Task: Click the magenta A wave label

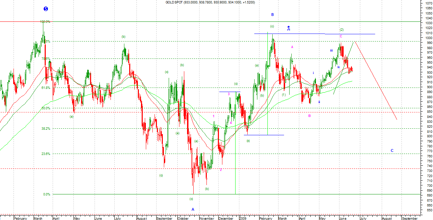Action: [x=292, y=47]
